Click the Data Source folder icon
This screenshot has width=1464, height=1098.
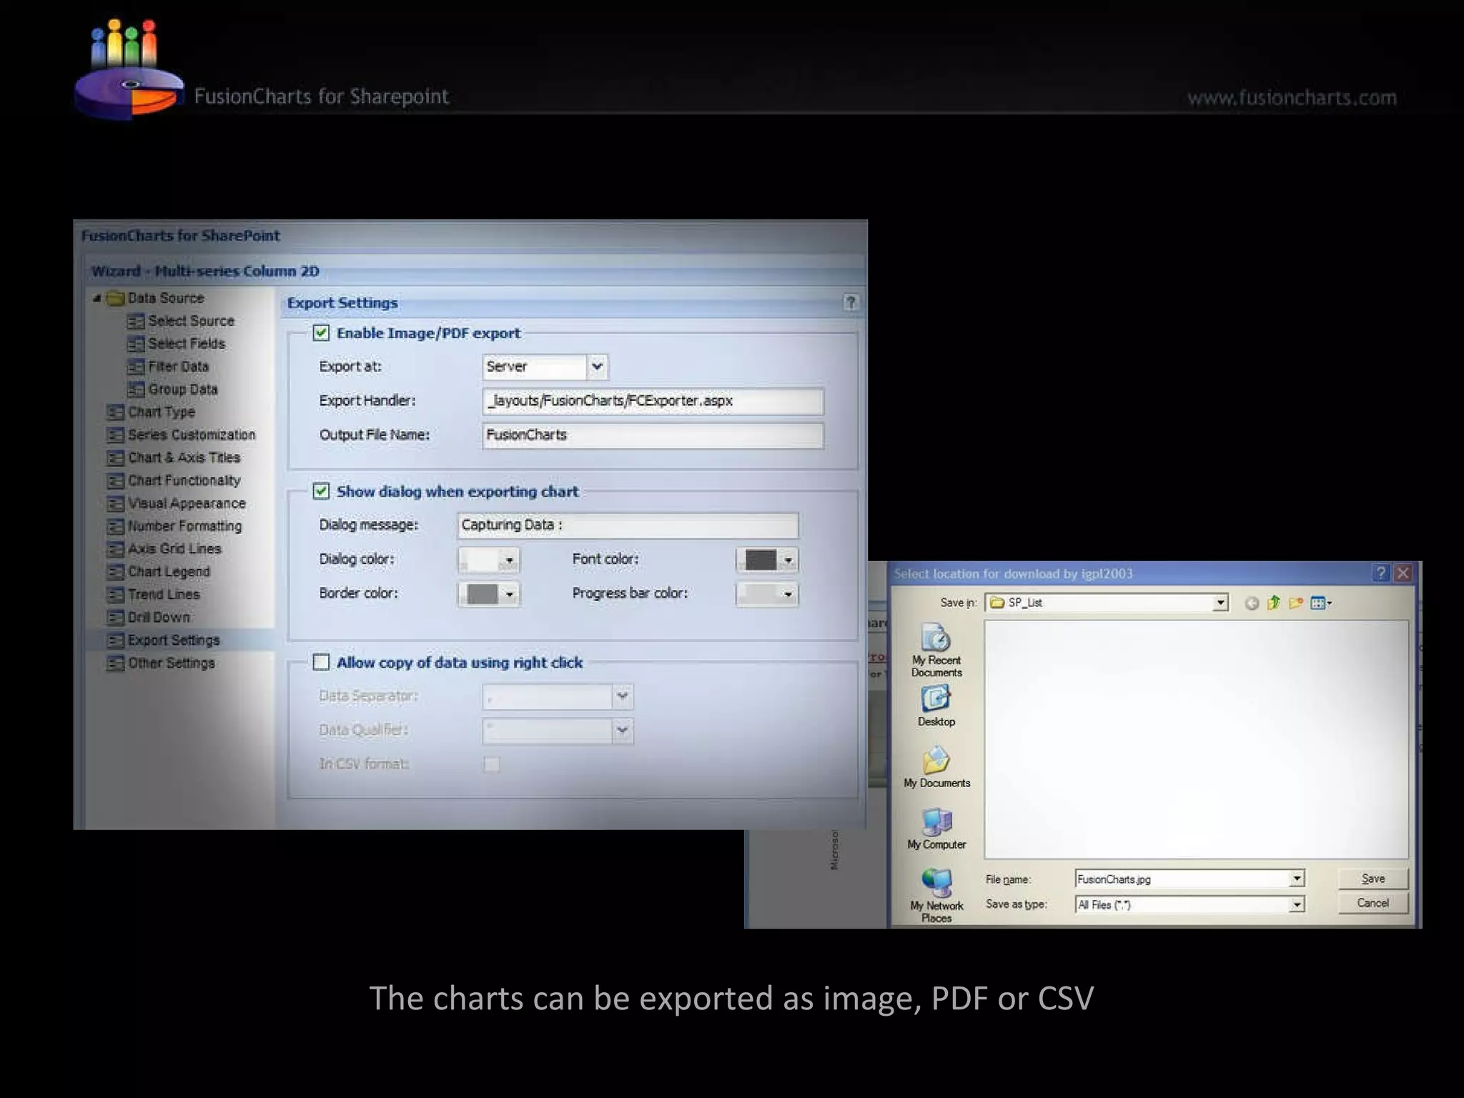tap(115, 298)
